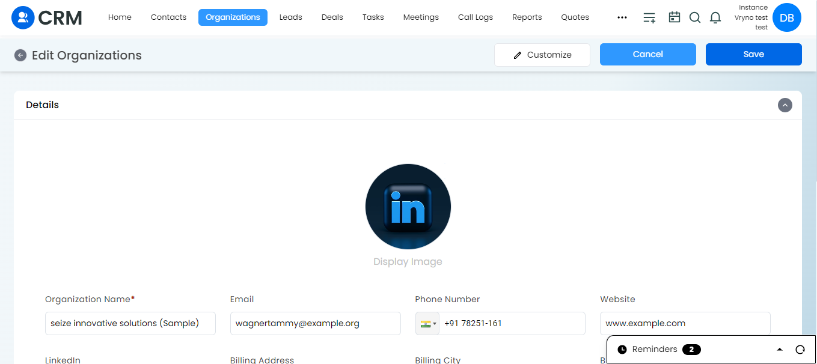The width and height of the screenshot is (817, 364).
Task: Switch to the Leads module
Action: [x=291, y=17]
